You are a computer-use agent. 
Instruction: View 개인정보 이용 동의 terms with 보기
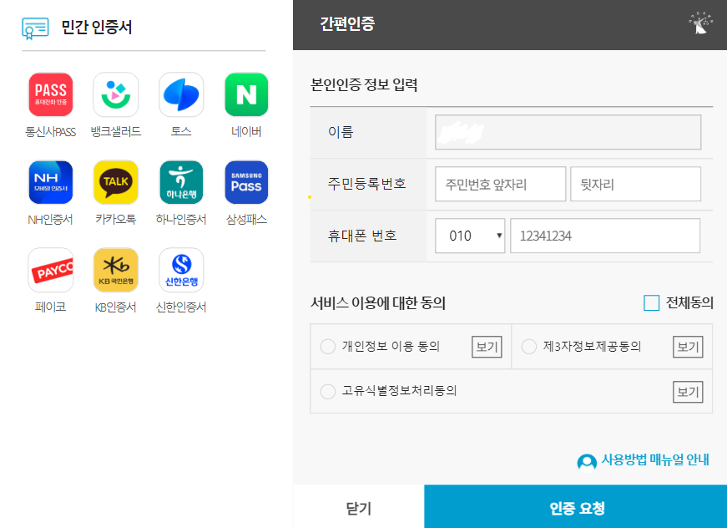click(487, 347)
